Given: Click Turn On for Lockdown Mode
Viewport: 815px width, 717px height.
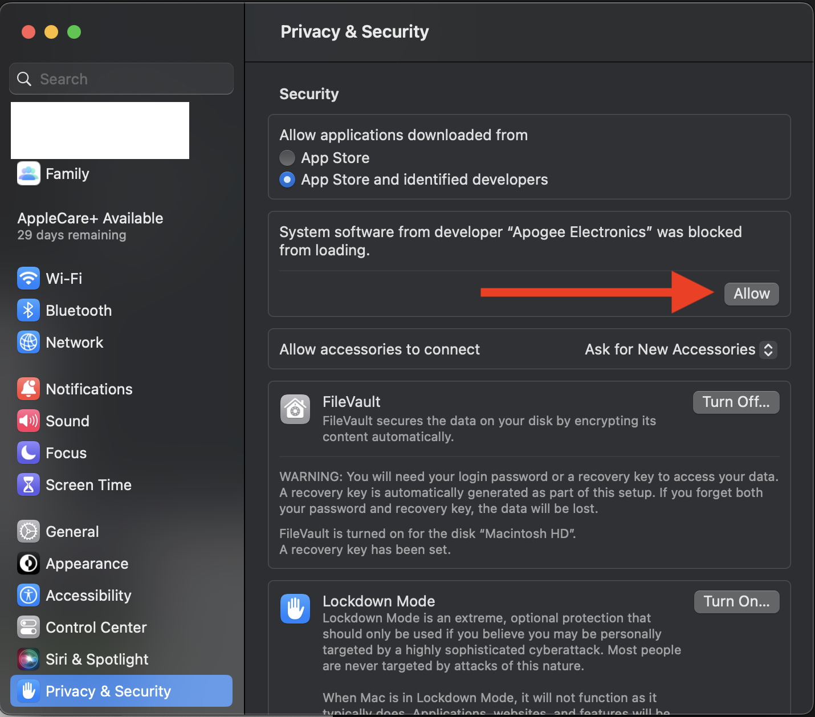Looking at the screenshot, I should point(736,601).
